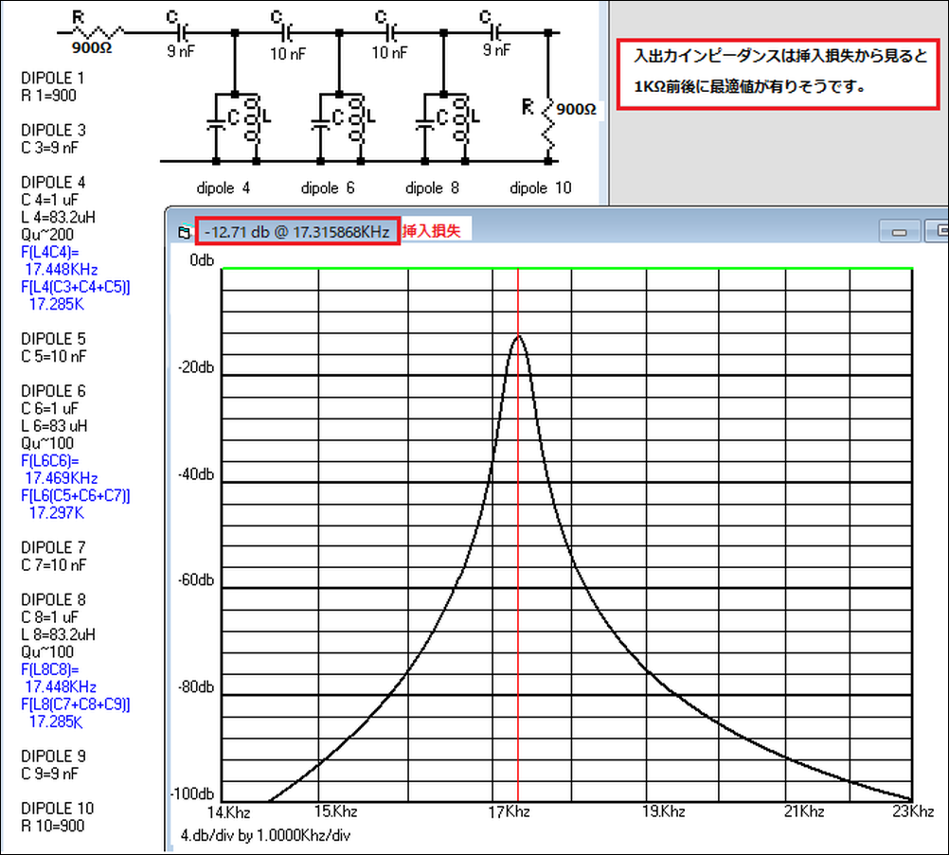Minimize the insertion loss graph window
Image resolution: width=949 pixels, height=855 pixels.
899,232
